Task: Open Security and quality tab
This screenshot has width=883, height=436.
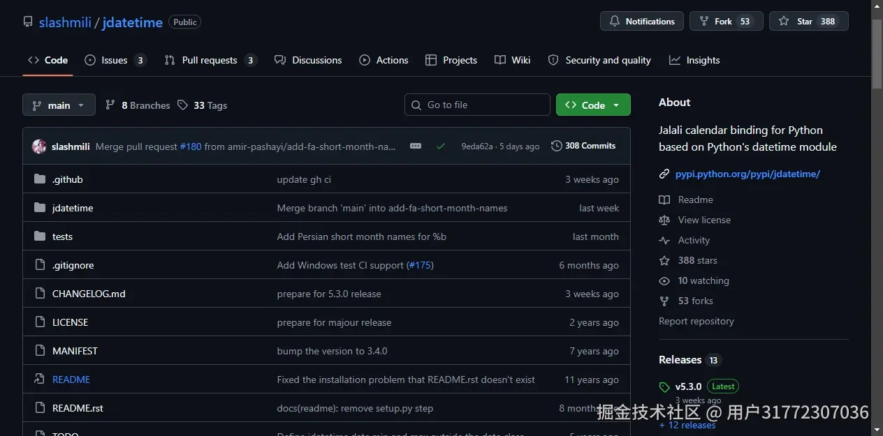Action: coord(599,60)
